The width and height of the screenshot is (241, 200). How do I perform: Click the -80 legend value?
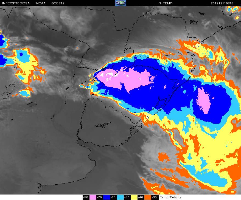point(86,197)
